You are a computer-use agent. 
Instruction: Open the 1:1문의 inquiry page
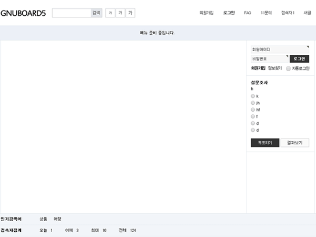click(266, 13)
